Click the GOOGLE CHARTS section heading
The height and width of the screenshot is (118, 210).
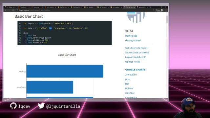pos(135,70)
